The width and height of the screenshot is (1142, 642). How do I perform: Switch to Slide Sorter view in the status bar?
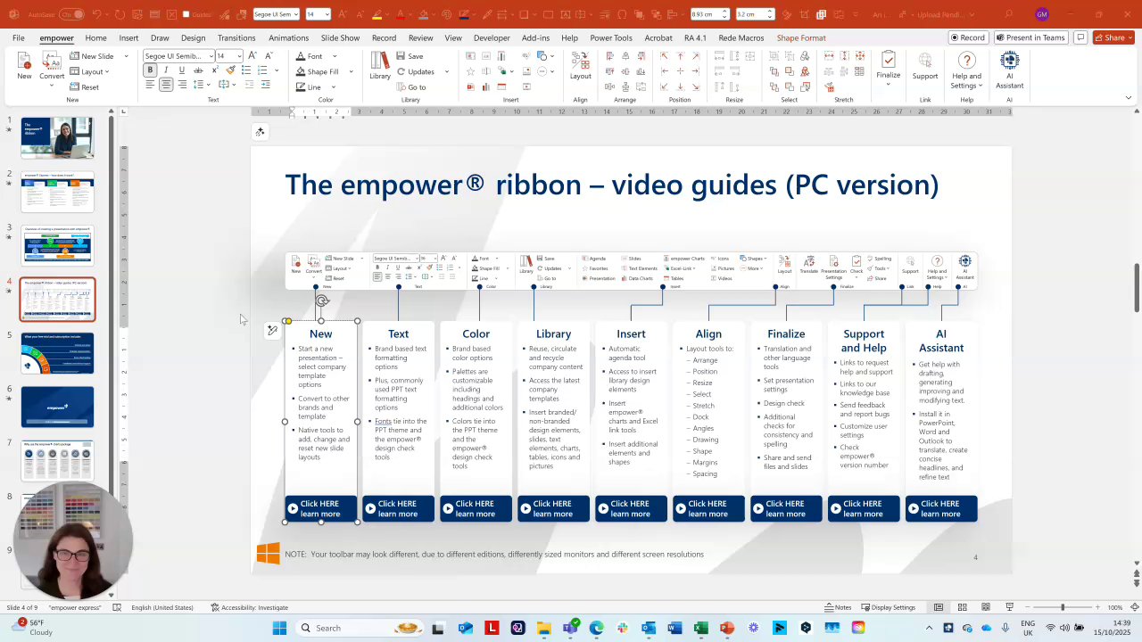tap(962, 607)
